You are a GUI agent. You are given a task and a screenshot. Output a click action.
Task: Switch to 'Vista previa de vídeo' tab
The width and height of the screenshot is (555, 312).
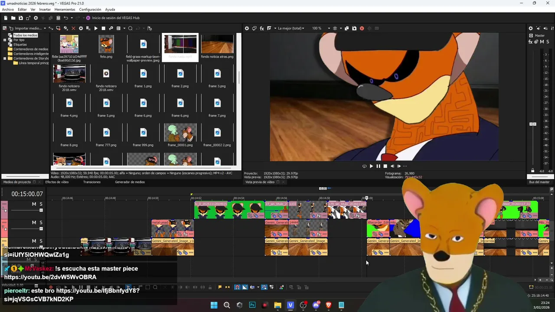(260, 182)
